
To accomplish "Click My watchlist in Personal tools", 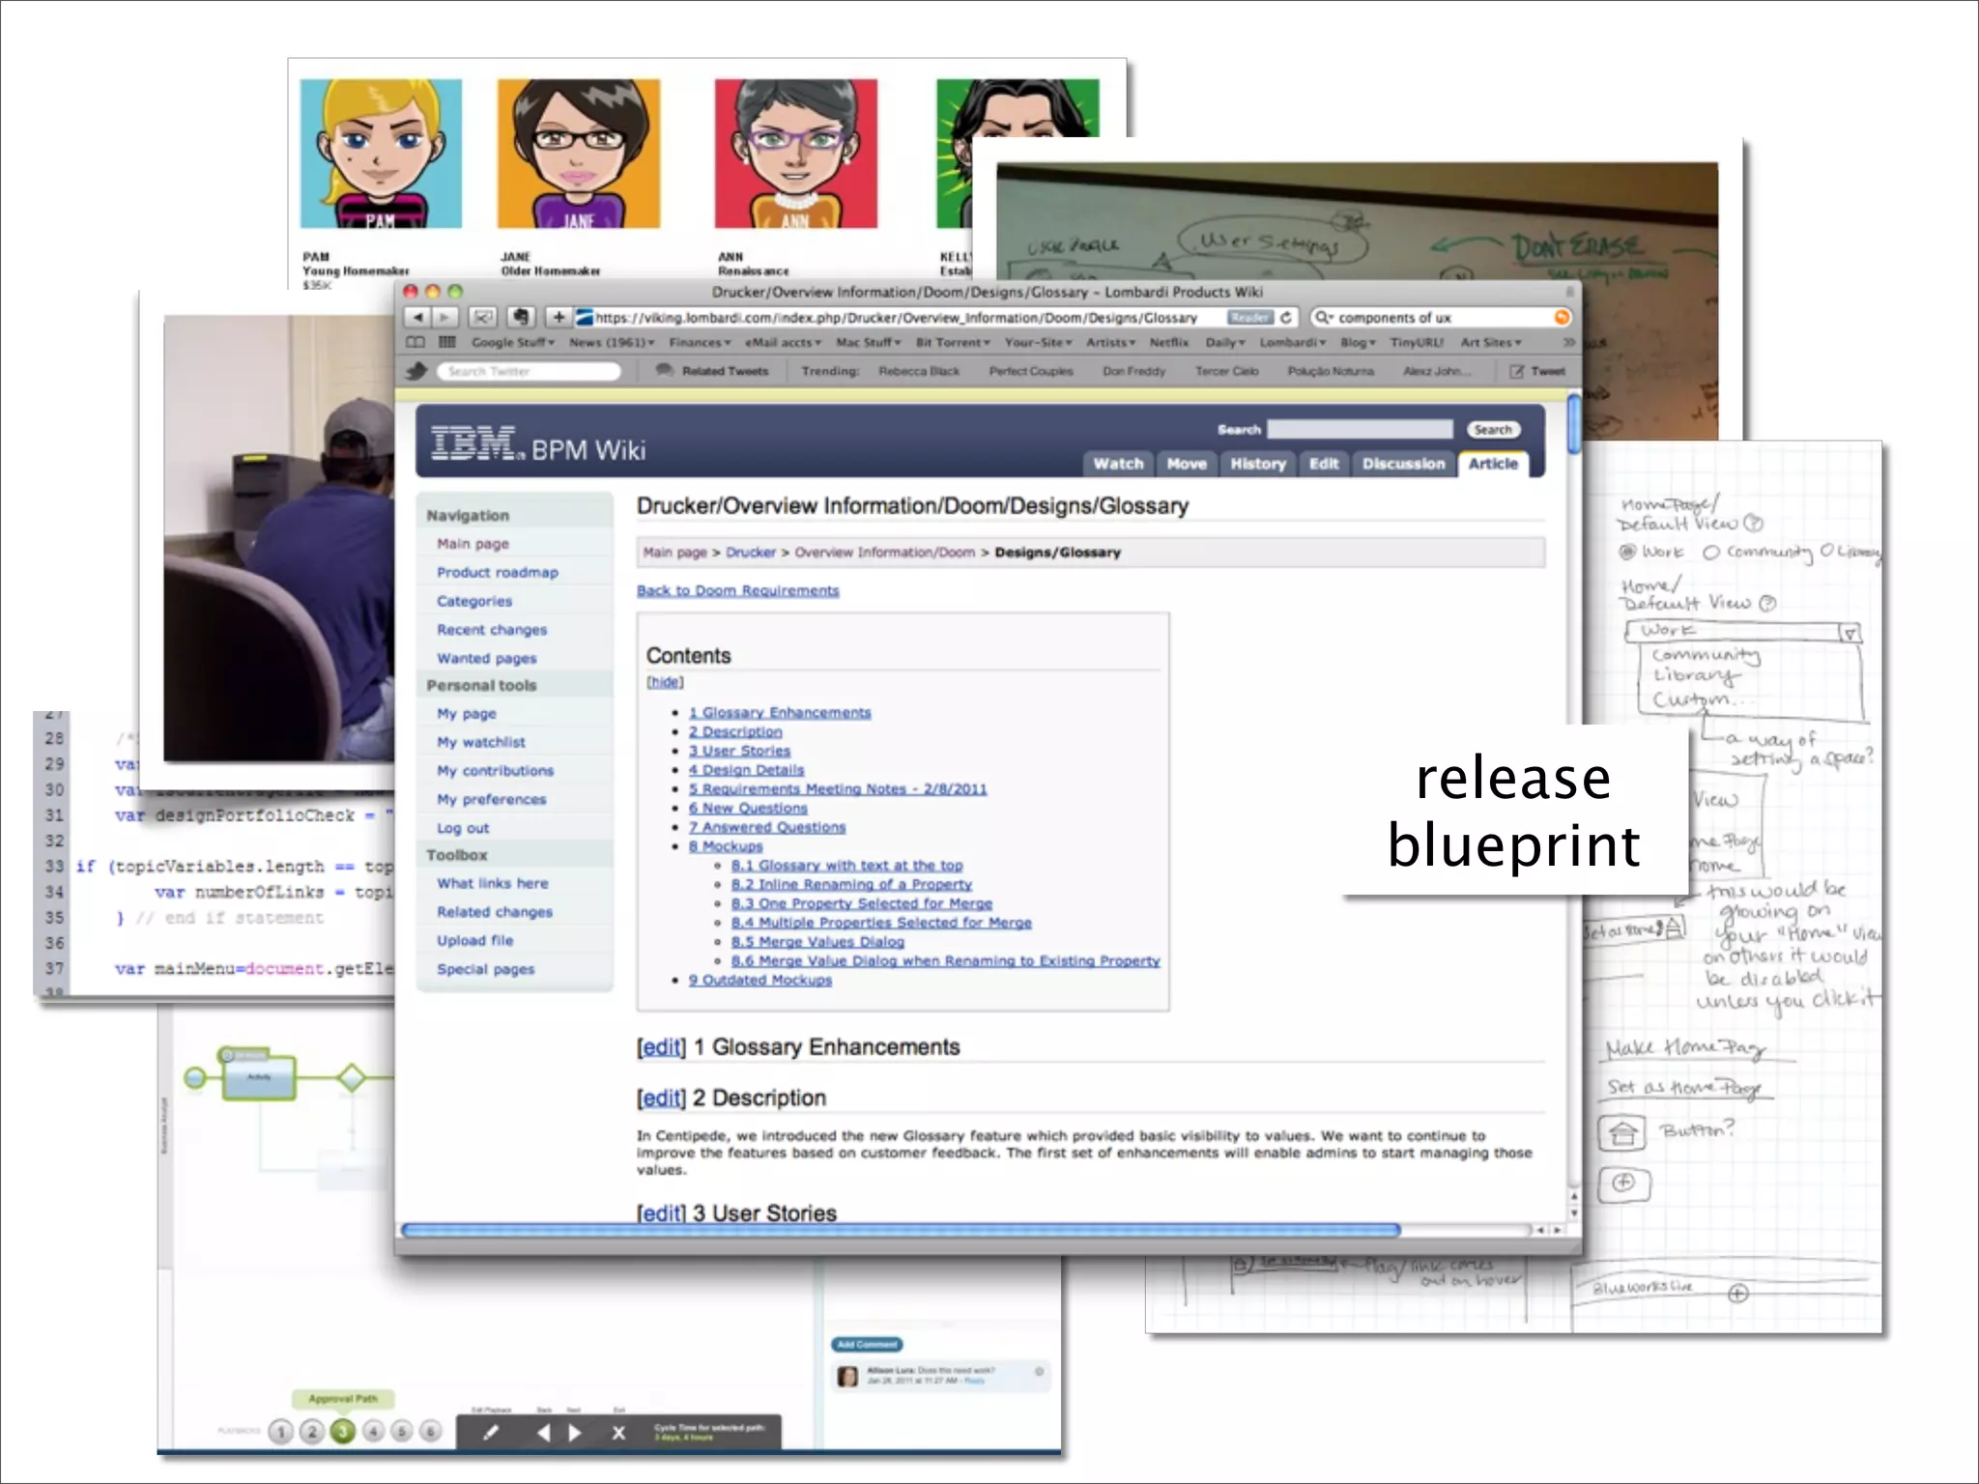I will 480,743.
